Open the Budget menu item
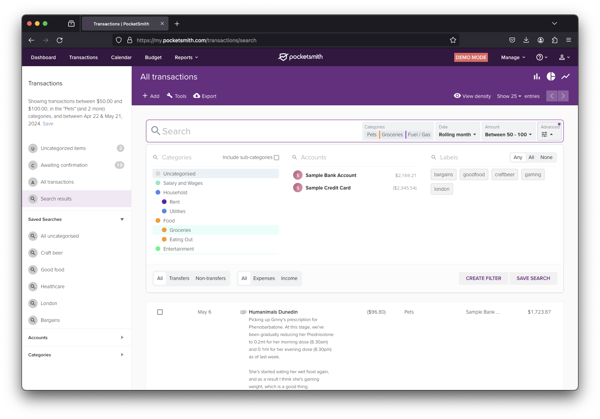 [x=153, y=58]
